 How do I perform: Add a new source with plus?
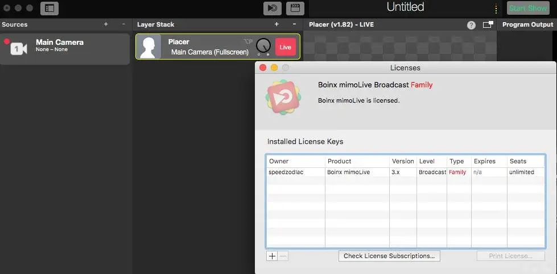(106, 24)
